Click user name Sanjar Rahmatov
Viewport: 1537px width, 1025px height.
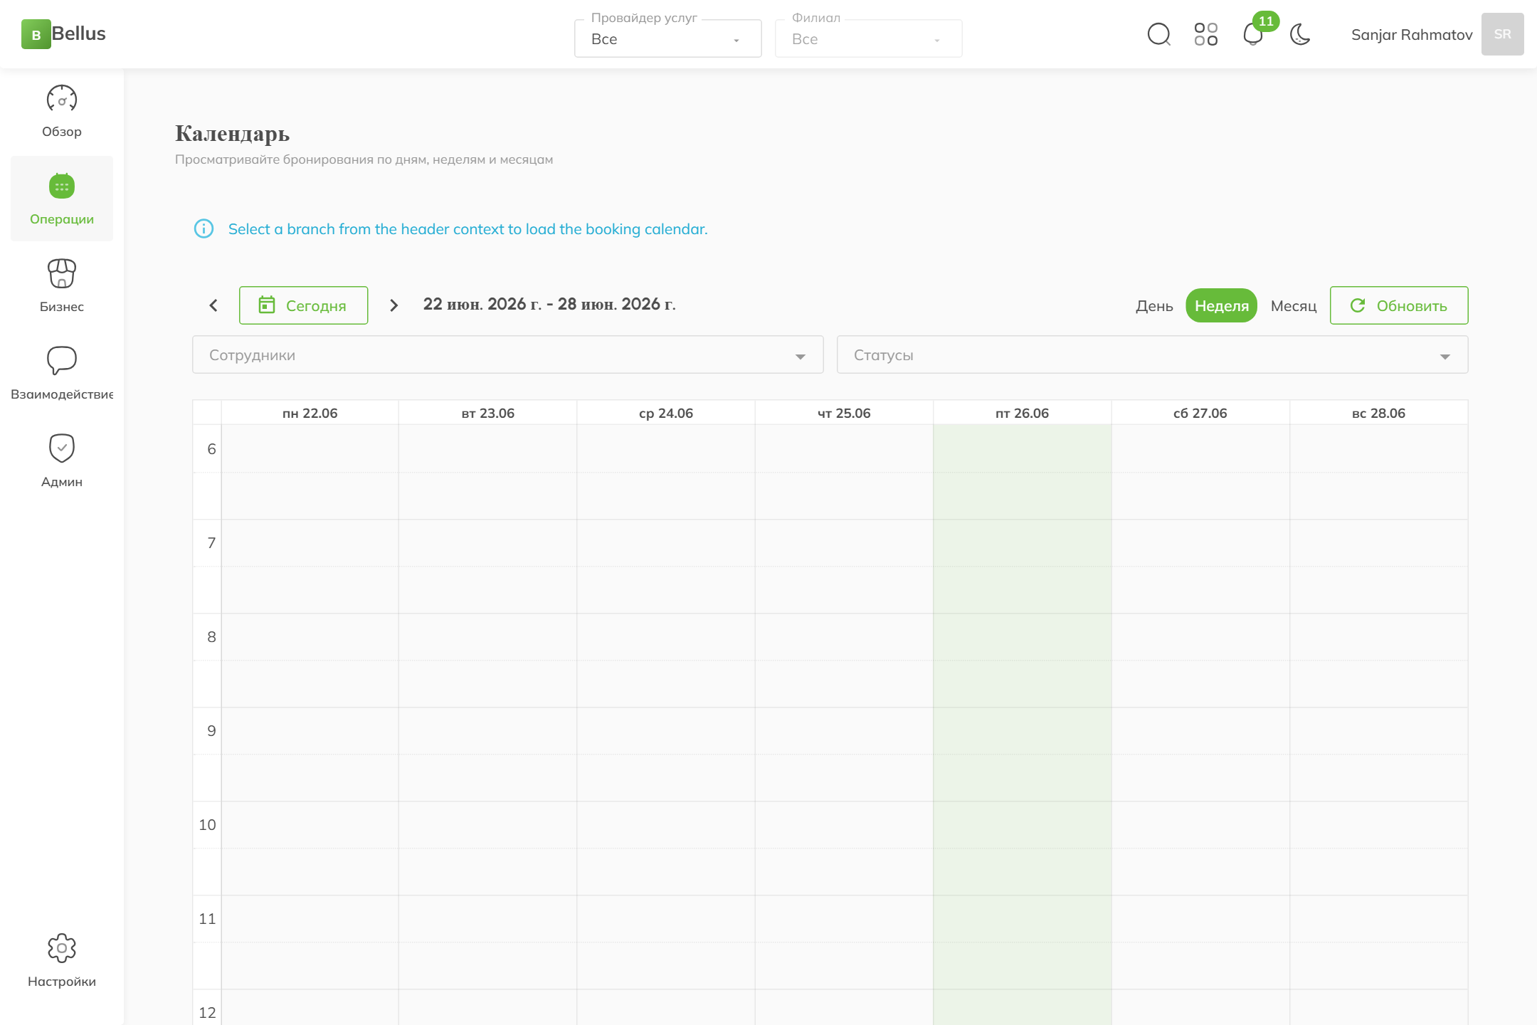(x=1412, y=35)
